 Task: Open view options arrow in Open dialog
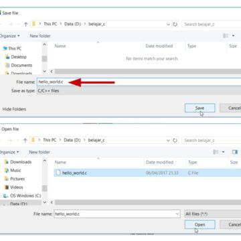pyautogui.click(x=223, y=152)
